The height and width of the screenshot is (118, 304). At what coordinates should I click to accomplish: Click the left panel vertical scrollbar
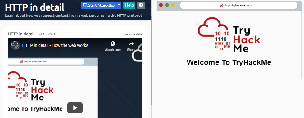coord(152,61)
